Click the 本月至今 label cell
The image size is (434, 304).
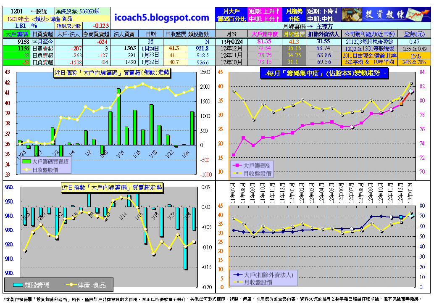click(42, 42)
